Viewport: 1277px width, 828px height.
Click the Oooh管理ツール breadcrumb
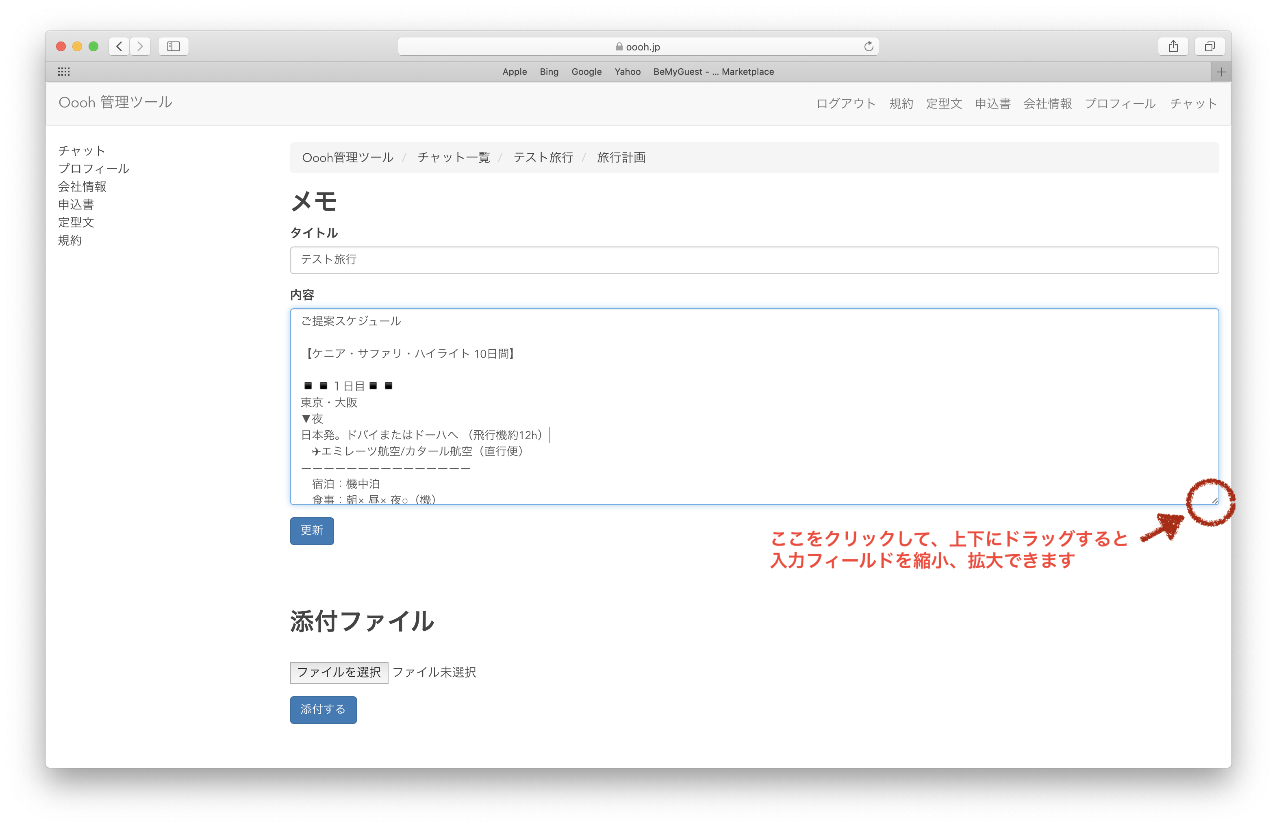point(347,158)
